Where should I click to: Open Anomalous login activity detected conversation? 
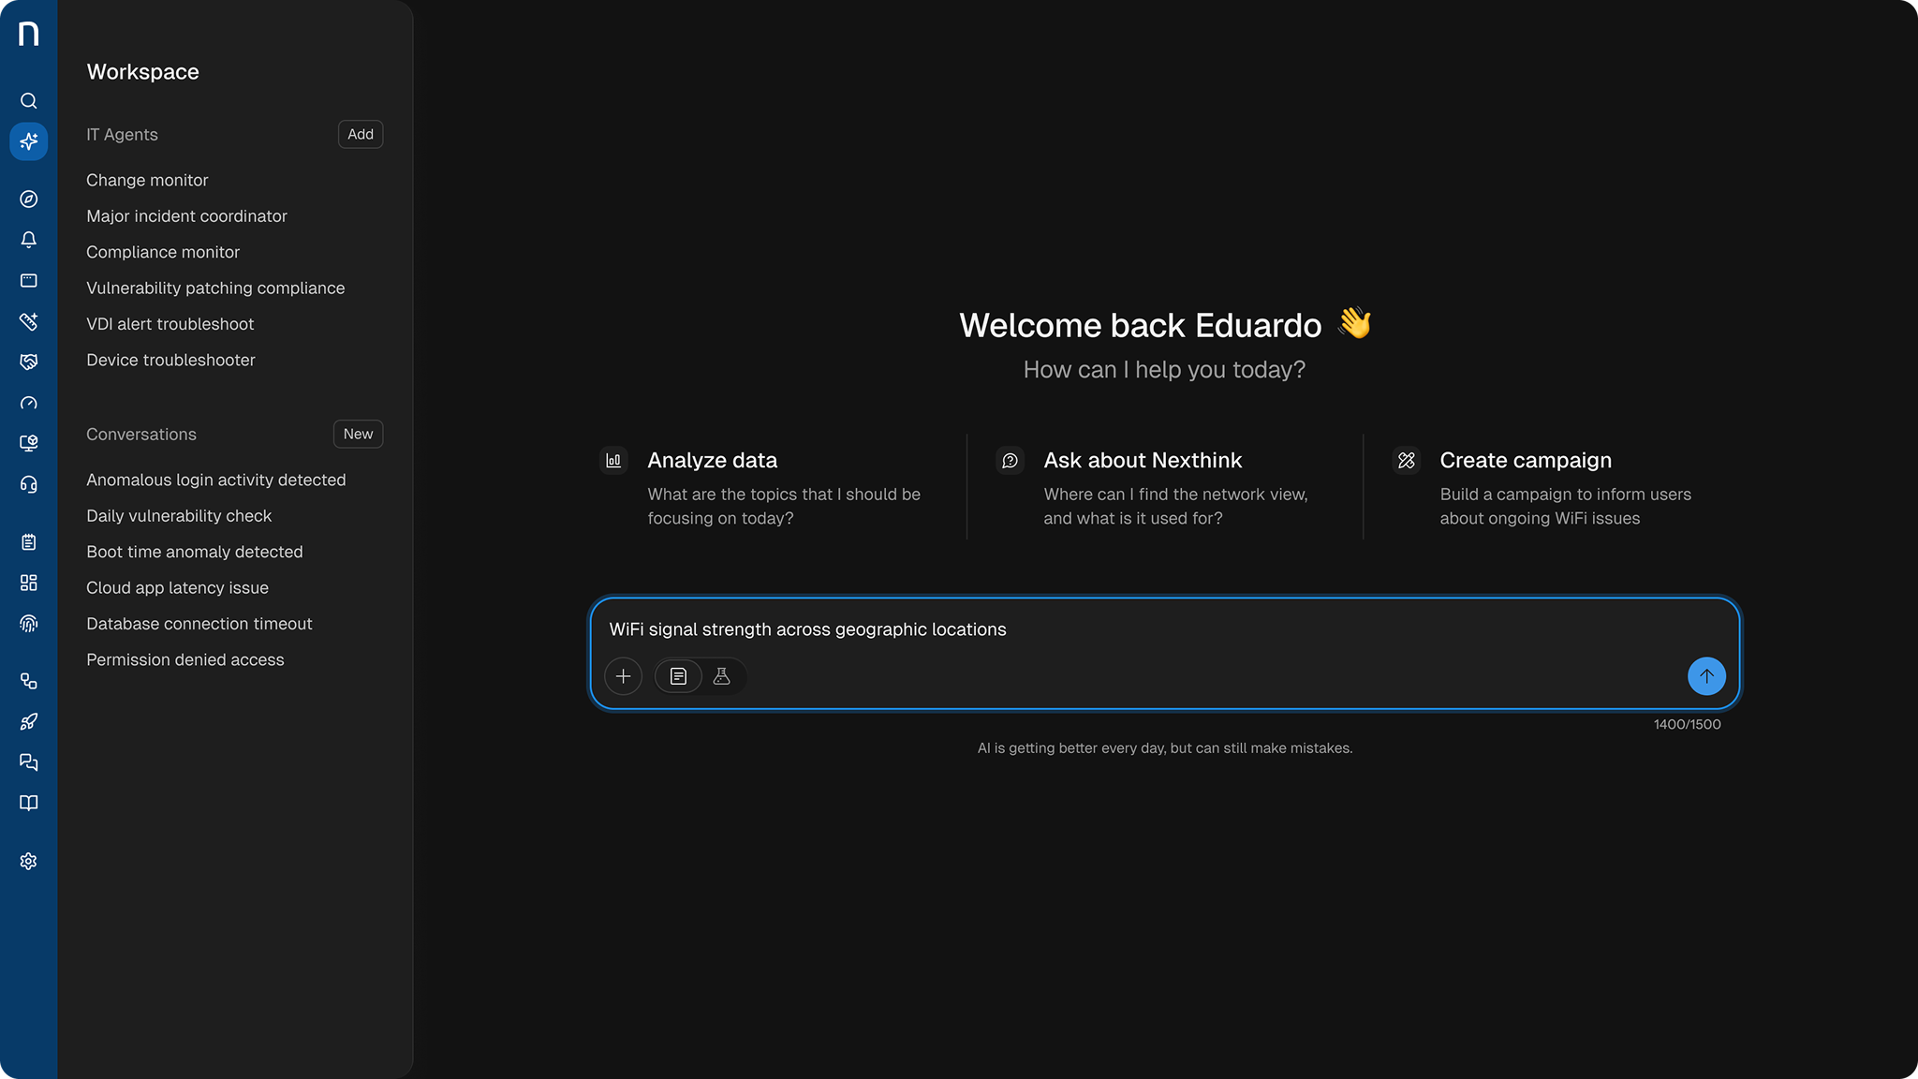pyautogui.click(x=216, y=480)
